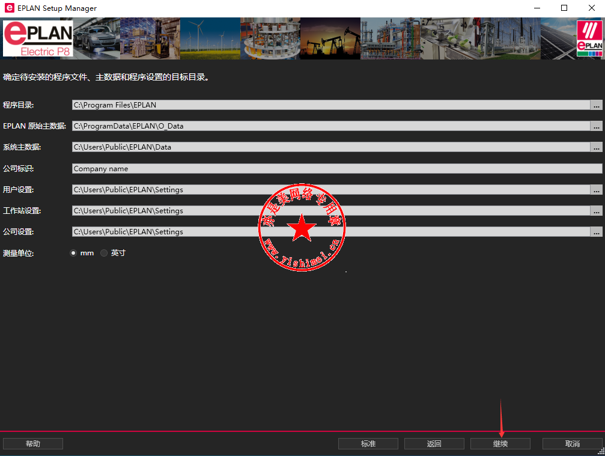This screenshot has height=456, width=605.
Task: Maximize the EPLAN Setup Manager window
Action: [x=564, y=8]
